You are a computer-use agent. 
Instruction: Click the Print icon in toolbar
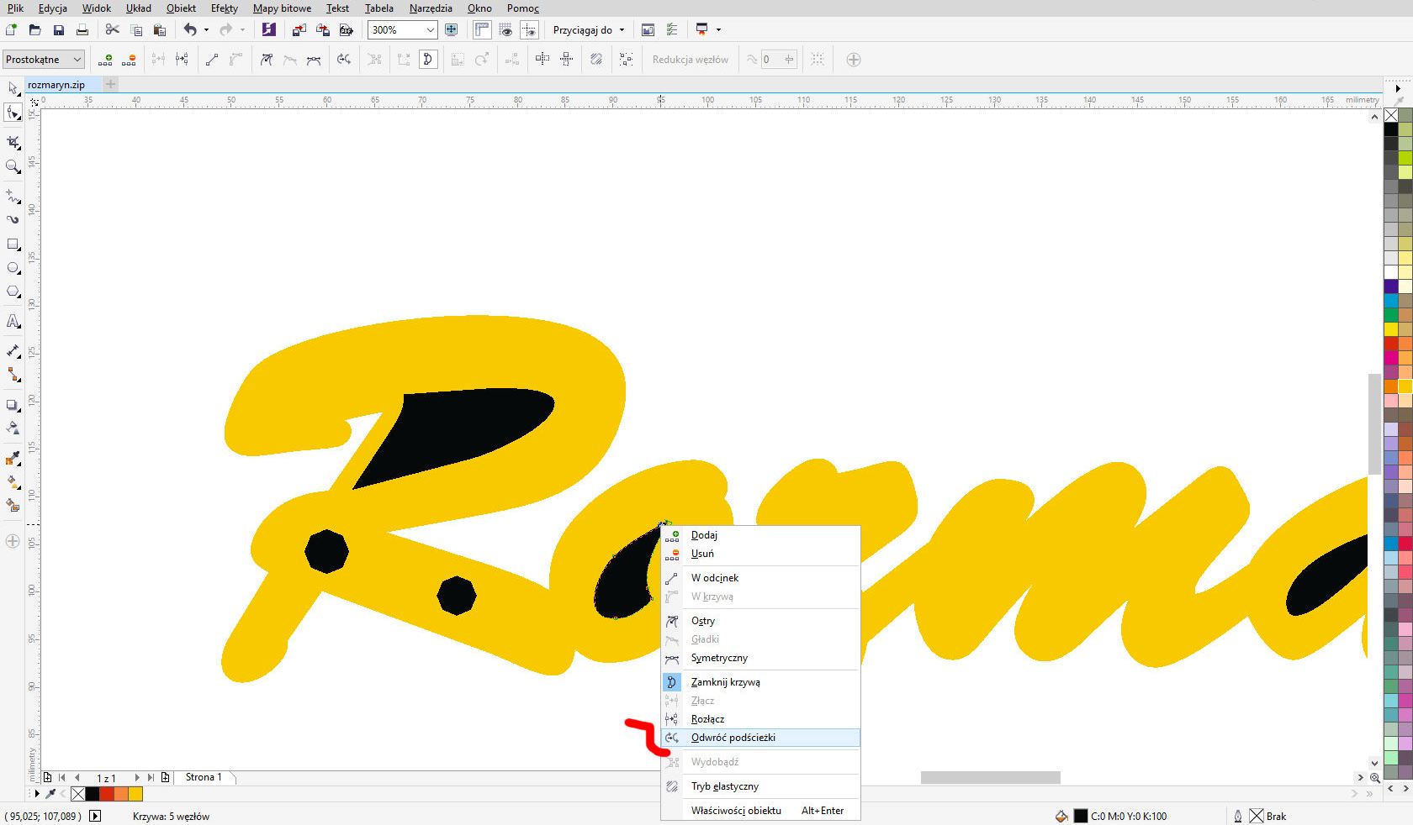[x=82, y=30]
